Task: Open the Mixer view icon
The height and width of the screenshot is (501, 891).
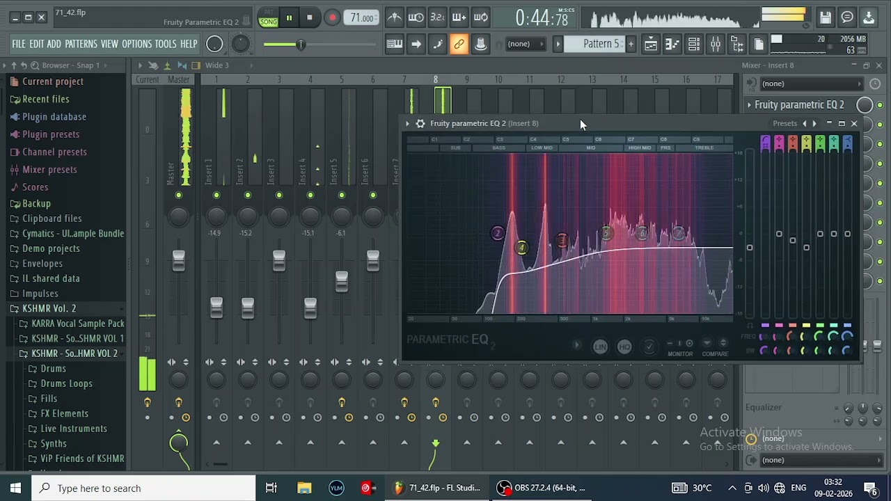Action: [x=716, y=44]
